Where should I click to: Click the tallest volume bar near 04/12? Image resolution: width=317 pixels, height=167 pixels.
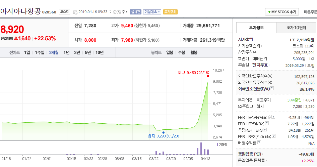[x=201, y=149]
